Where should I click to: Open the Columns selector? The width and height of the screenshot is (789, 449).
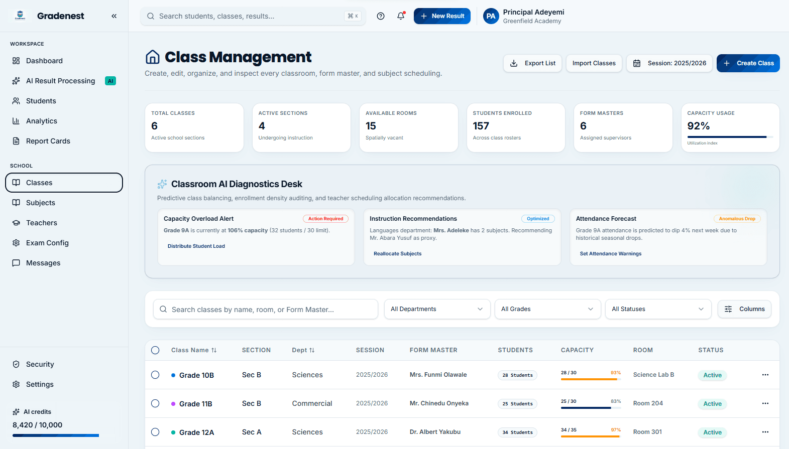(744, 309)
